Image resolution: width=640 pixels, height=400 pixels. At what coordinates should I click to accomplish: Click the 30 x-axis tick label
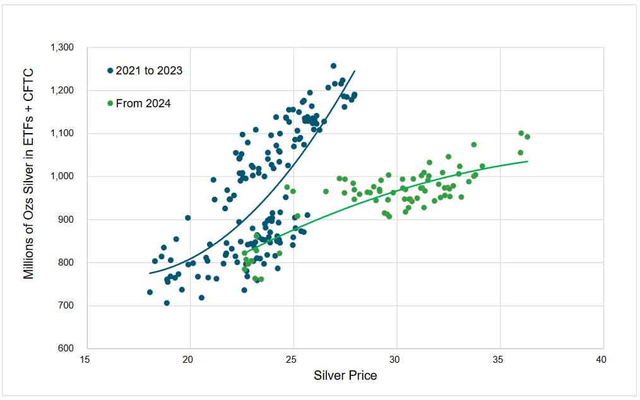pyautogui.click(x=394, y=360)
